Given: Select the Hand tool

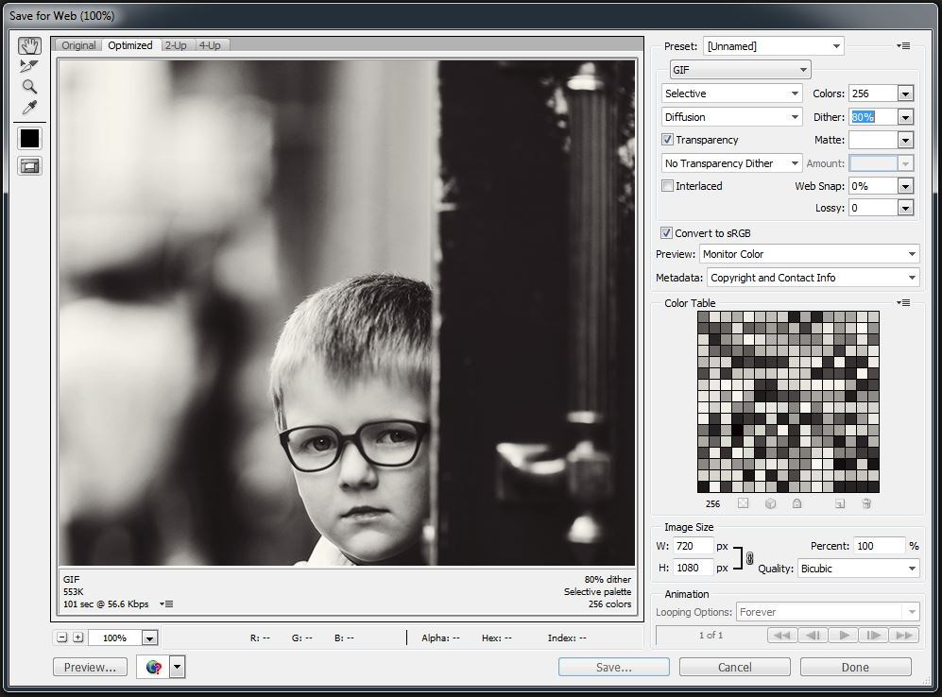Looking at the screenshot, I should coord(29,45).
